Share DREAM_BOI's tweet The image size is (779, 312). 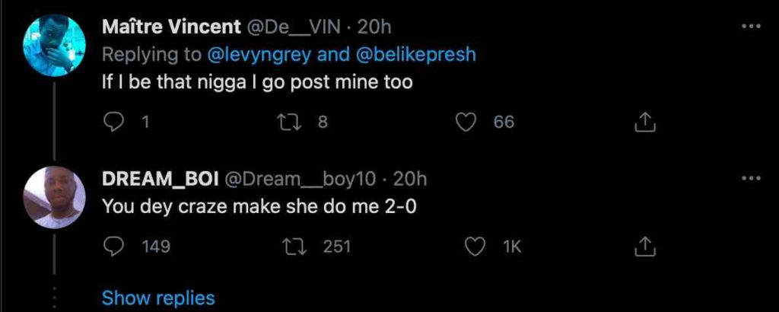pyautogui.click(x=644, y=246)
